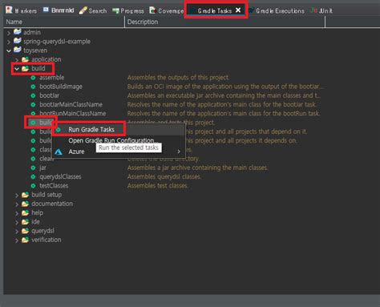The height and width of the screenshot is (307, 380).
Task: Expand the build setup group
Action: coord(17,196)
